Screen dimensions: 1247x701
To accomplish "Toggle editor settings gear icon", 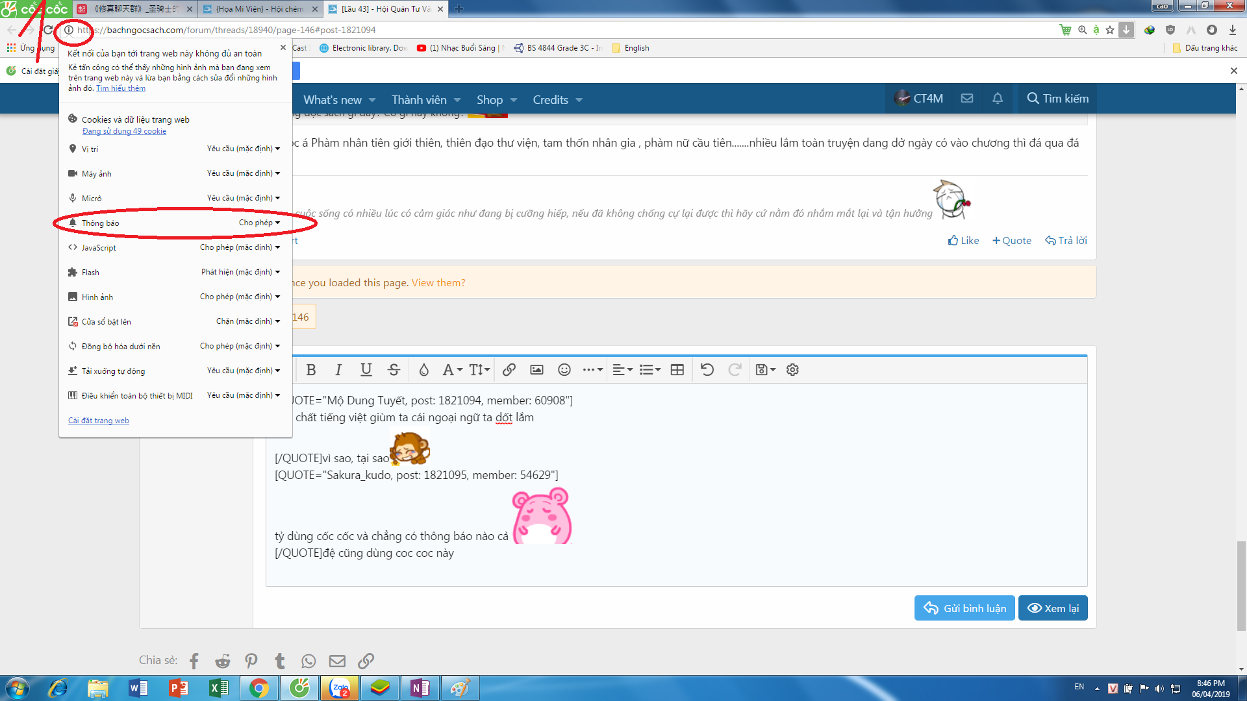I will (792, 370).
